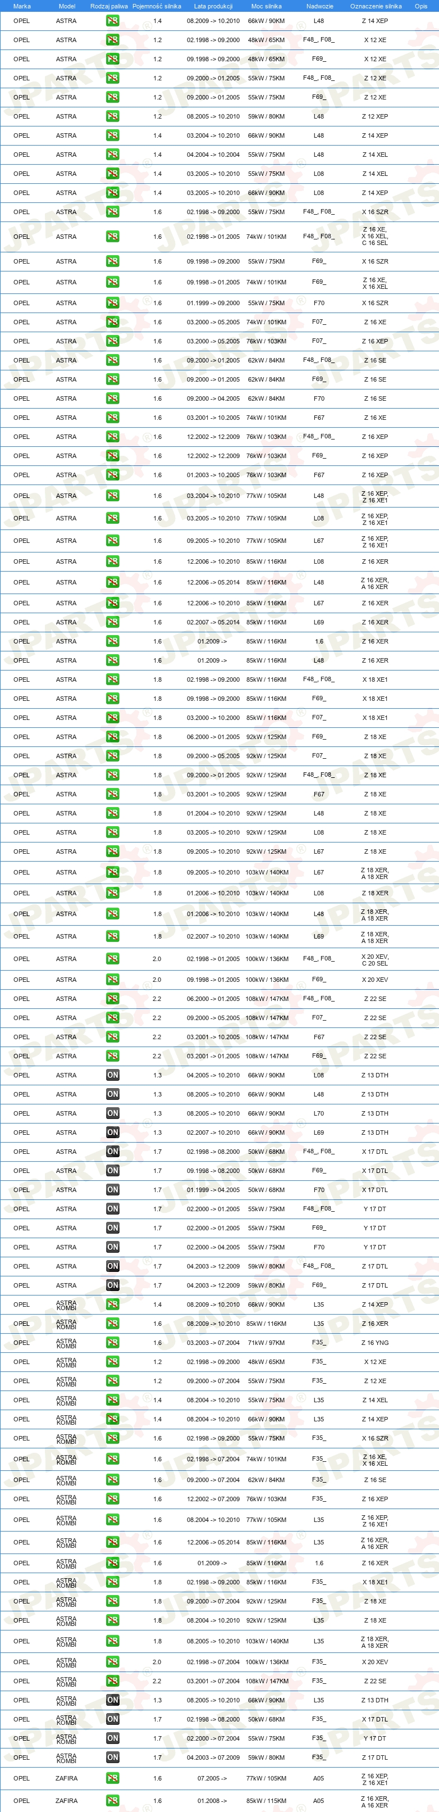Click the petrol icon in the Z 18 XE L48 row
The height and width of the screenshot is (1812, 439).
pyautogui.click(x=112, y=813)
